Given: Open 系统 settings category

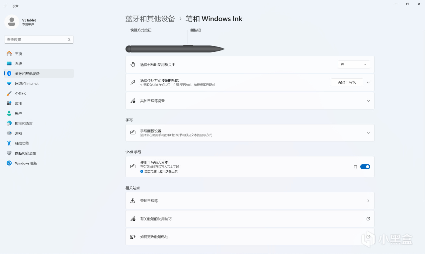Looking at the screenshot, I should [x=39, y=63].
